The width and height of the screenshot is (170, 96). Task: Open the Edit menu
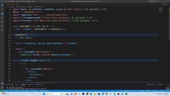click(x=8, y=1)
